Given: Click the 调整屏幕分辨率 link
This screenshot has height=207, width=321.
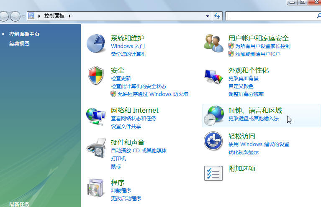Looking at the screenshot, I should coord(246,94).
